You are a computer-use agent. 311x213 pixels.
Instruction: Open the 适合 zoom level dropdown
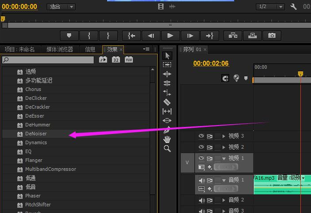click(x=62, y=7)
